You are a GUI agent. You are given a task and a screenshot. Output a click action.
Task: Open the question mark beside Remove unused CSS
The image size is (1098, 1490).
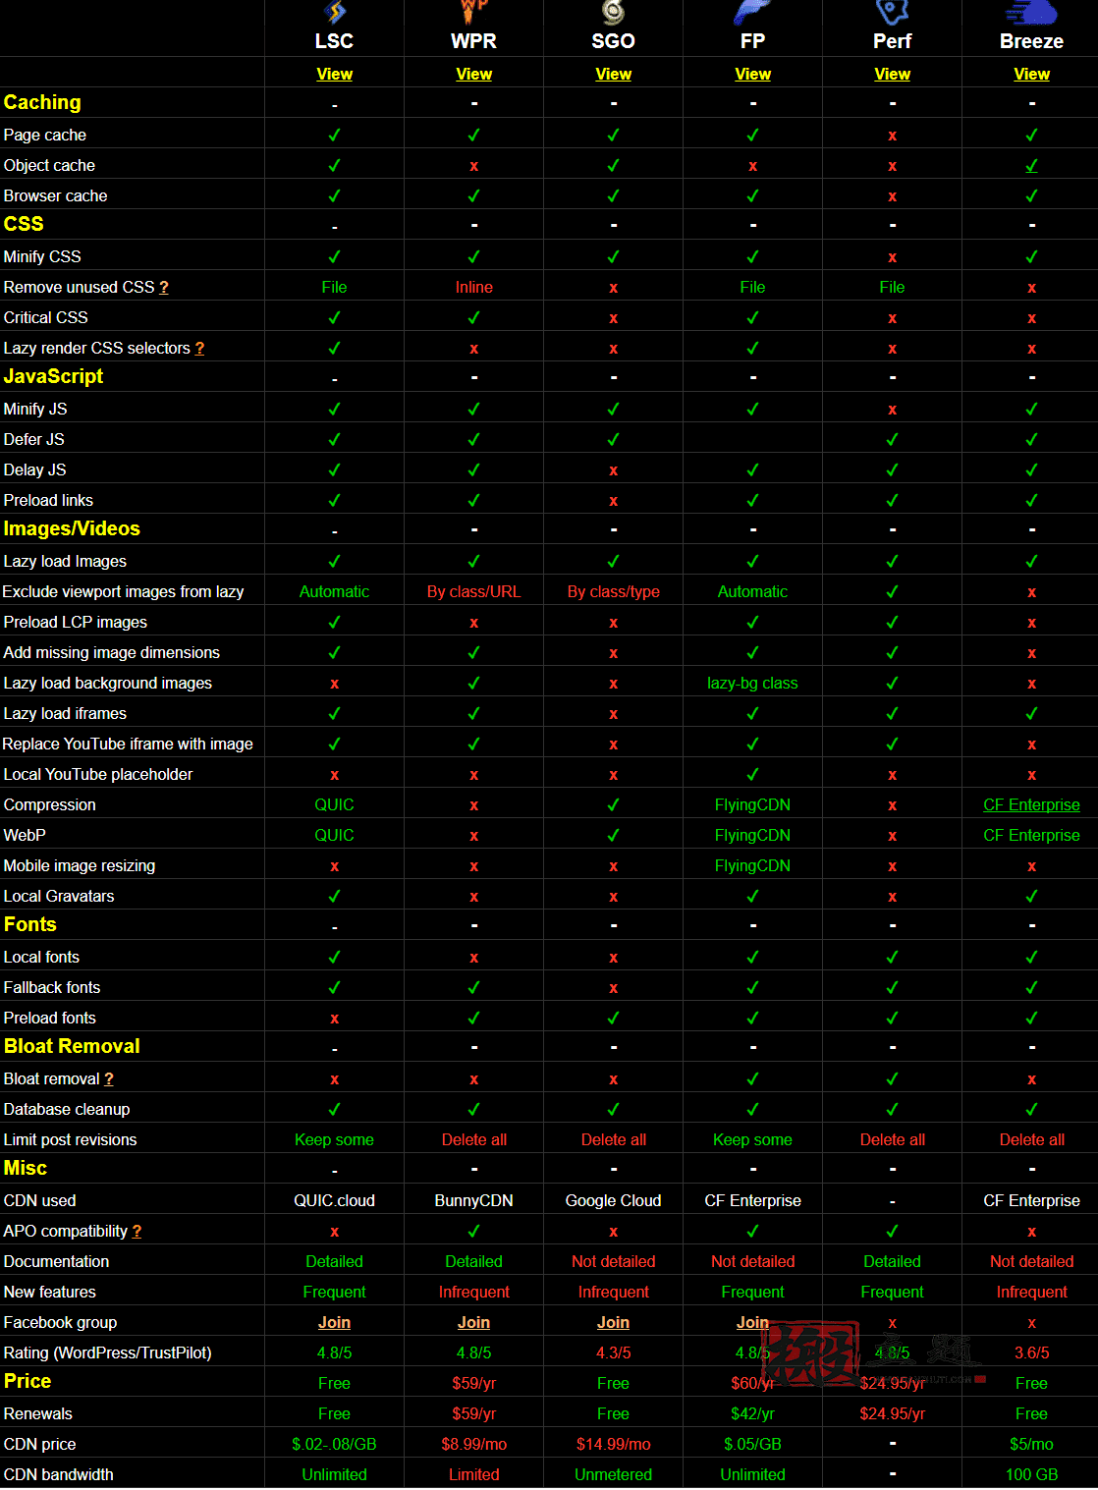(164, 287)
